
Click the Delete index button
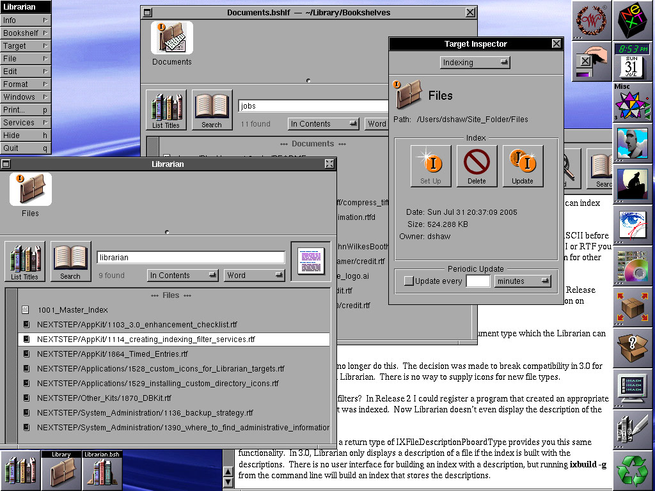477,166
